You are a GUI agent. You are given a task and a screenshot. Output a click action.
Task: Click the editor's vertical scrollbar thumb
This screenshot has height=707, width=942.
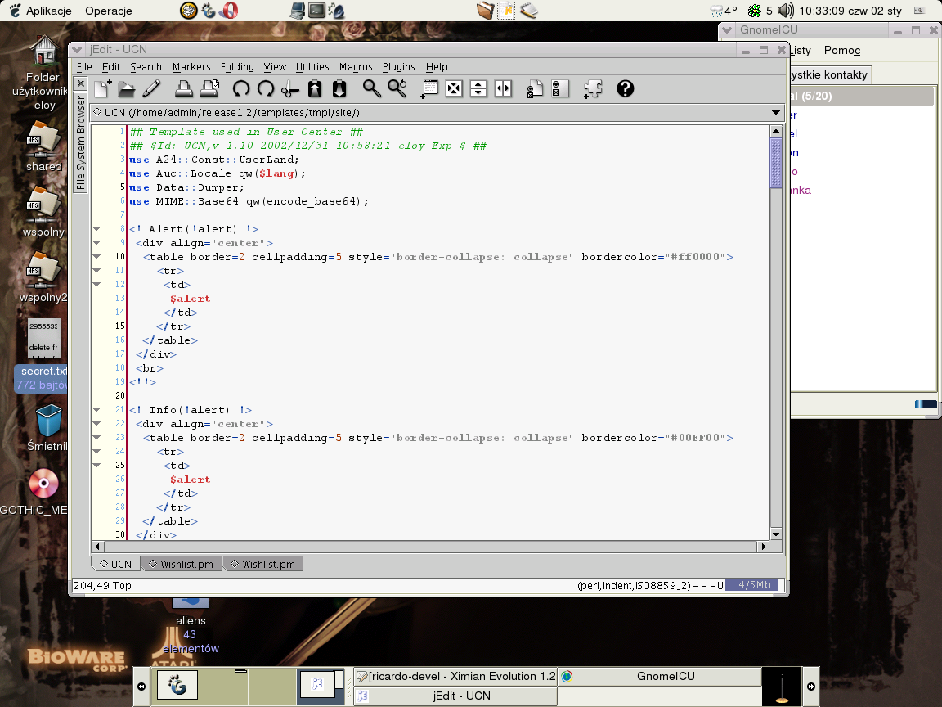tap(776, 164)
